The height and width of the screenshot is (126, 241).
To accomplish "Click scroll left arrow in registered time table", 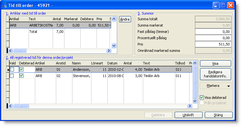I will click(10, 106).
